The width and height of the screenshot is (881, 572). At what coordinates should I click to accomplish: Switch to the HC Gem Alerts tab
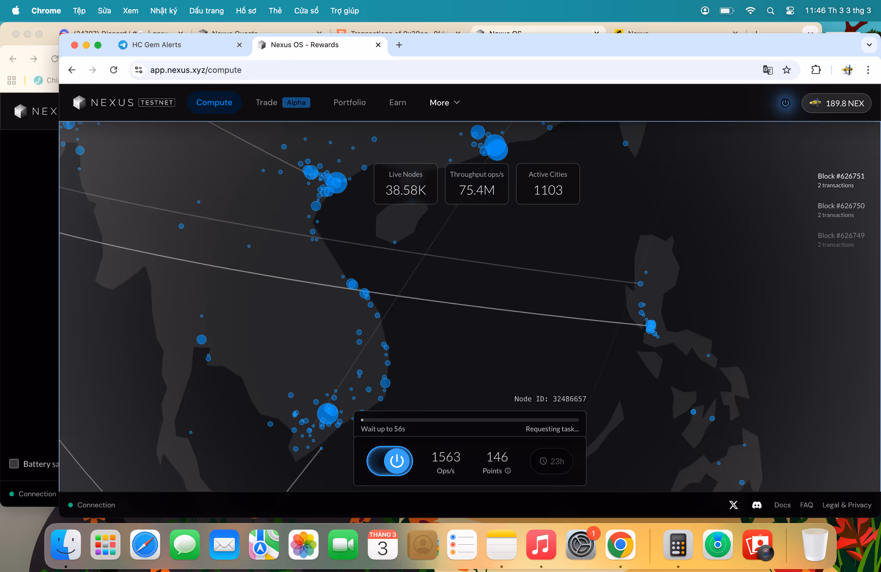[x=180, y=45]
